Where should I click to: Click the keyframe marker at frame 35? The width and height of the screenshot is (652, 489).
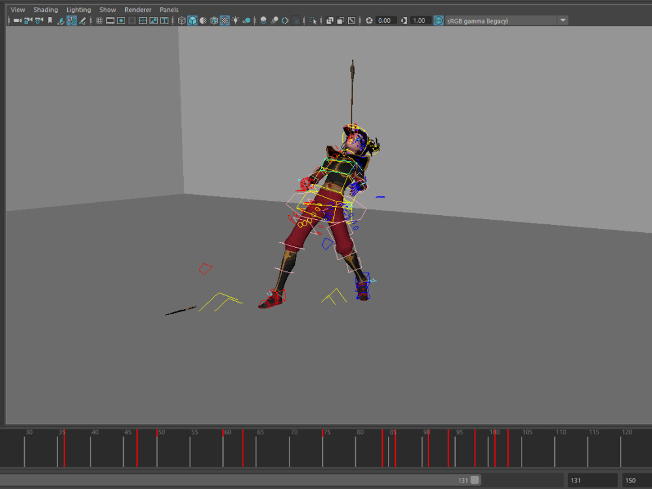pyautogui.click(x=64, y=449)
